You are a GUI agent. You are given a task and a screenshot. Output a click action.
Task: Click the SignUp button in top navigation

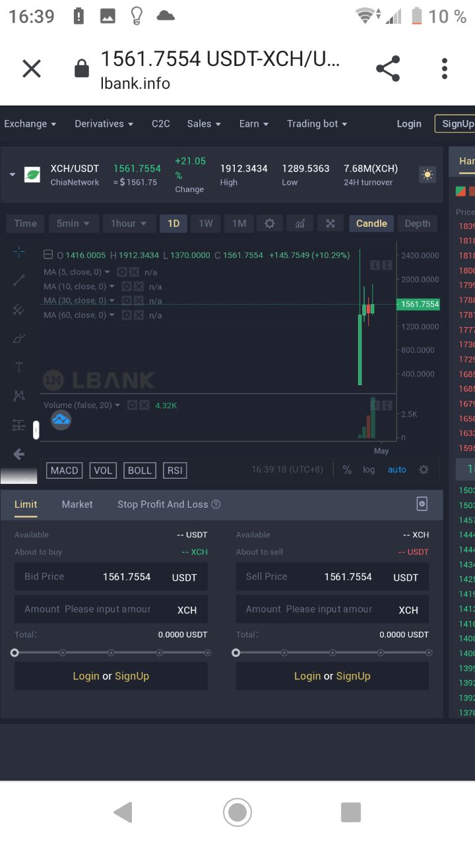455,124
